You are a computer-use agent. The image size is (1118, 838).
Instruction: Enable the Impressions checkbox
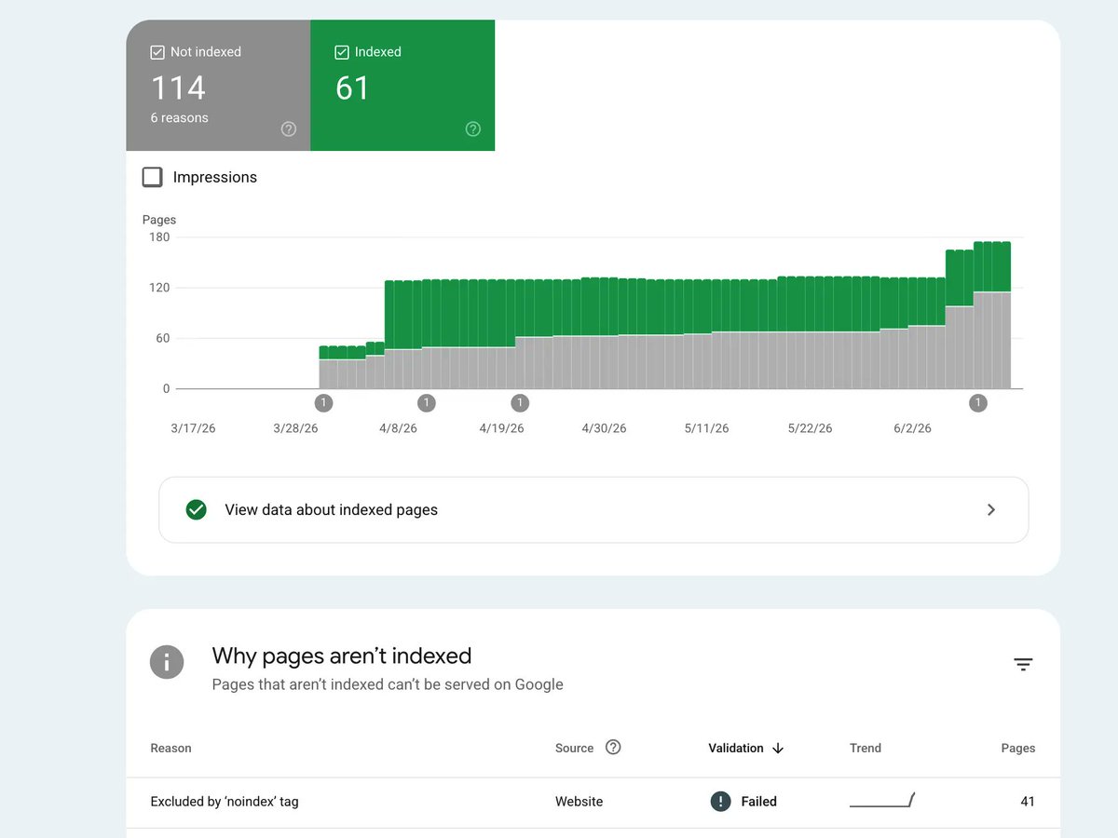(x=152, y=177)
